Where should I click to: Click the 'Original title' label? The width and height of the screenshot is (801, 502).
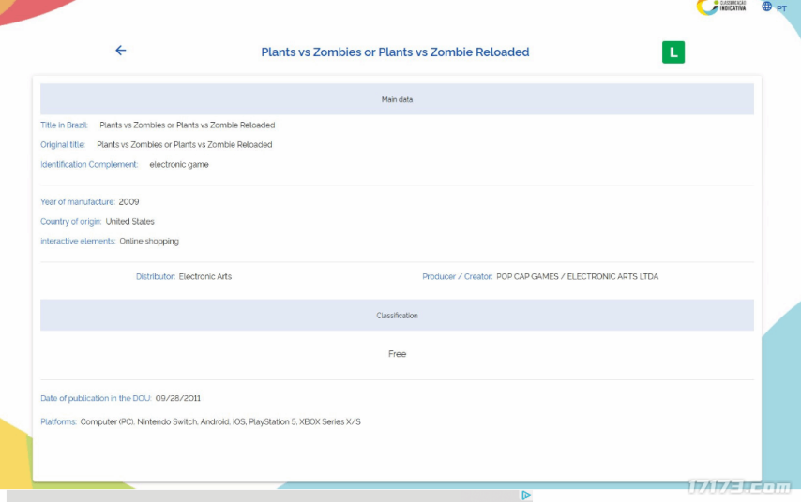point(63,145)
